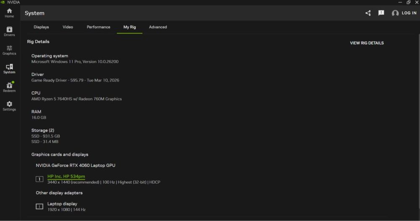Open Settings from the sidebar
420x221 pixels.
point(9,106)
